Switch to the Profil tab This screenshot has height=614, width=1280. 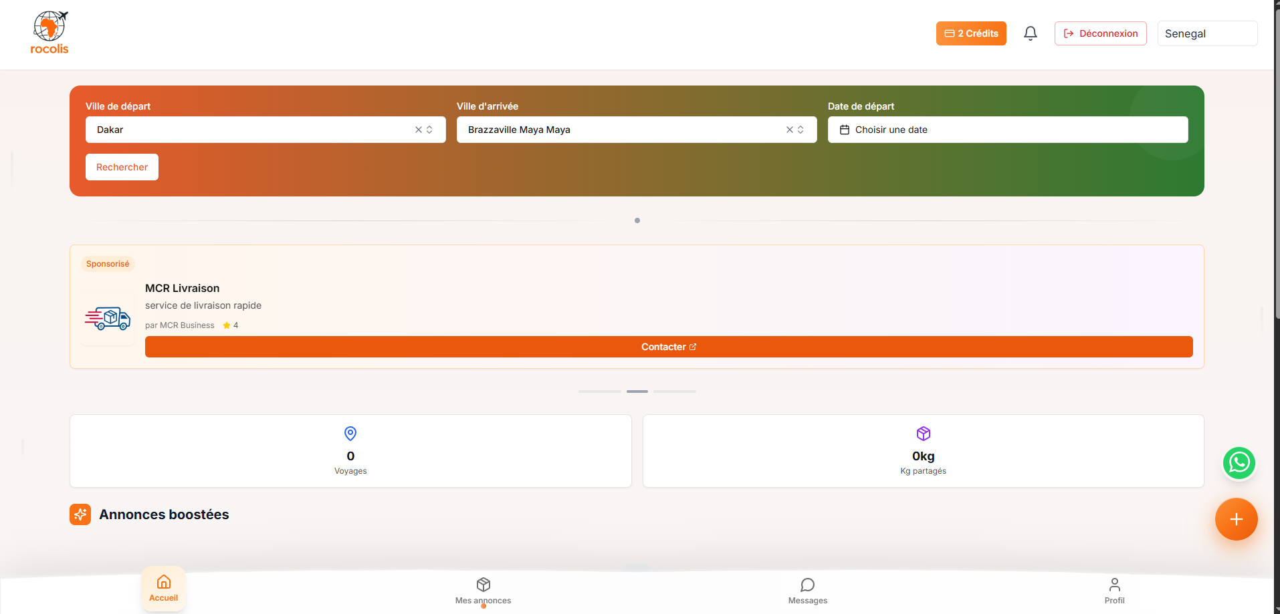coord(1114,591)
